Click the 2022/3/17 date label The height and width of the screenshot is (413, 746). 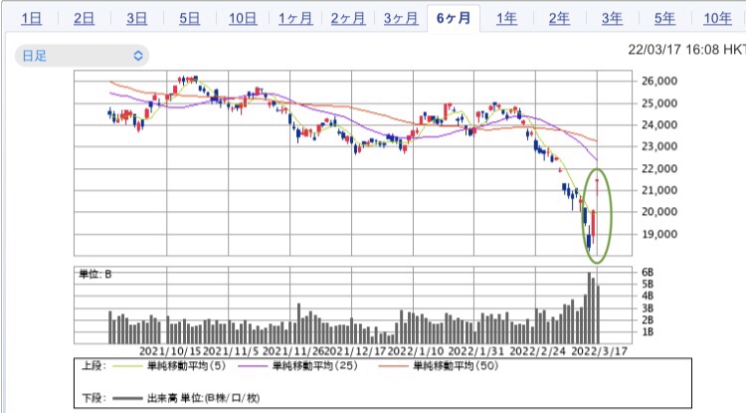600,351
